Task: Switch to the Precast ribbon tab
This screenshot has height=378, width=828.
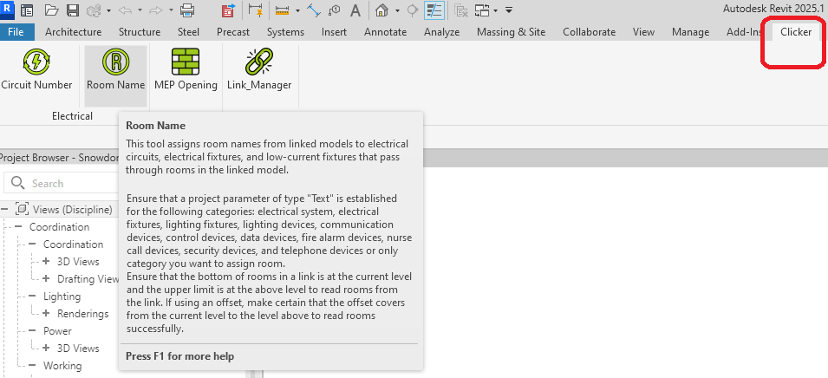Action: pos(233,32)
